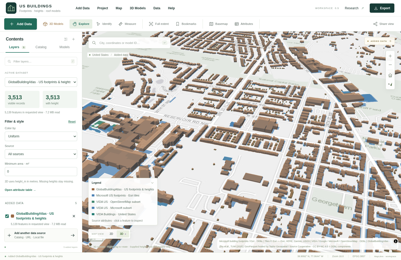Screen dimensions: 401x260
Task: Reset map orientation with compass
Action: 390,84
